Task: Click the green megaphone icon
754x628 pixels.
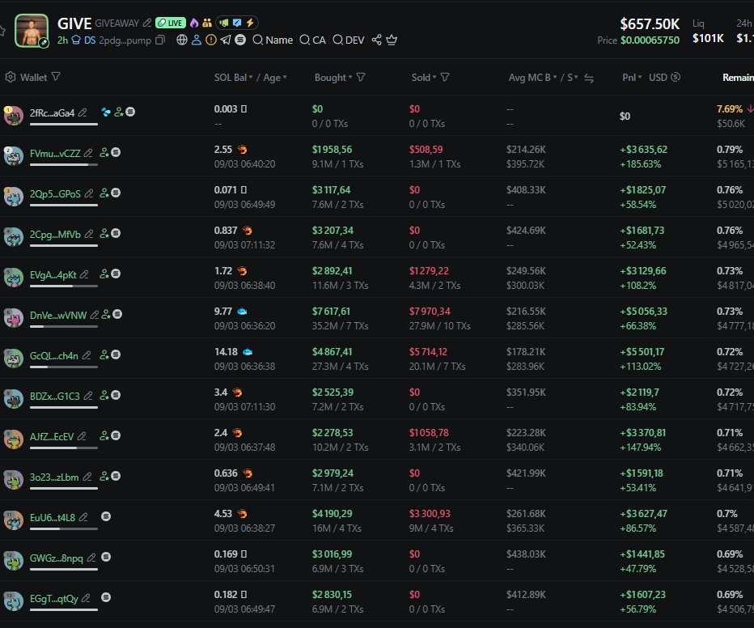Action: click(x=224, y=23)
